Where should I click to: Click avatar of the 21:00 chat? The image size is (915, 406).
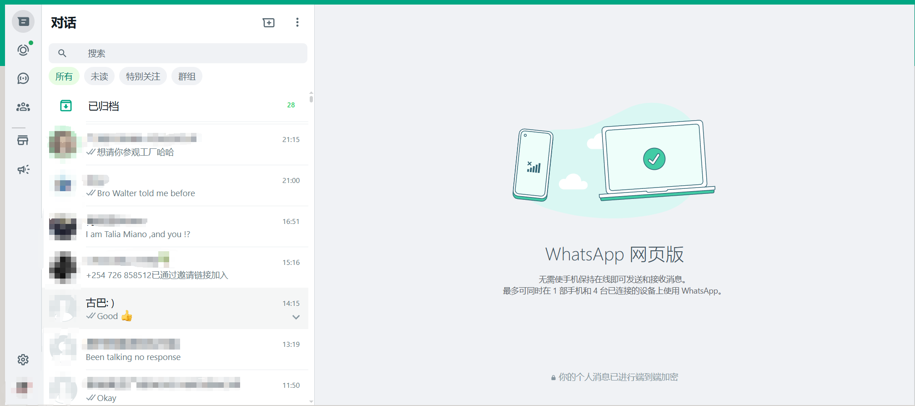(x=63, y=185)
